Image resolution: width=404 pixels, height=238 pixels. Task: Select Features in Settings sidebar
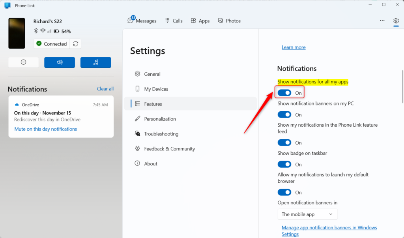point(191,104)
